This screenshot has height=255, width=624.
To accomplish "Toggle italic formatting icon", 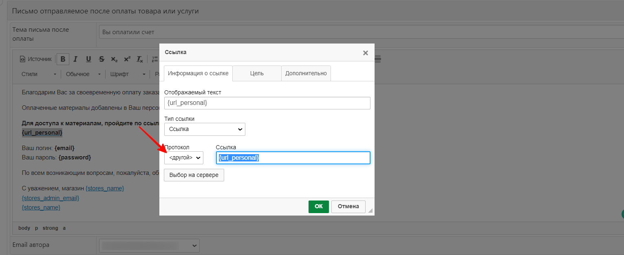I will click(x=75, y=59).
